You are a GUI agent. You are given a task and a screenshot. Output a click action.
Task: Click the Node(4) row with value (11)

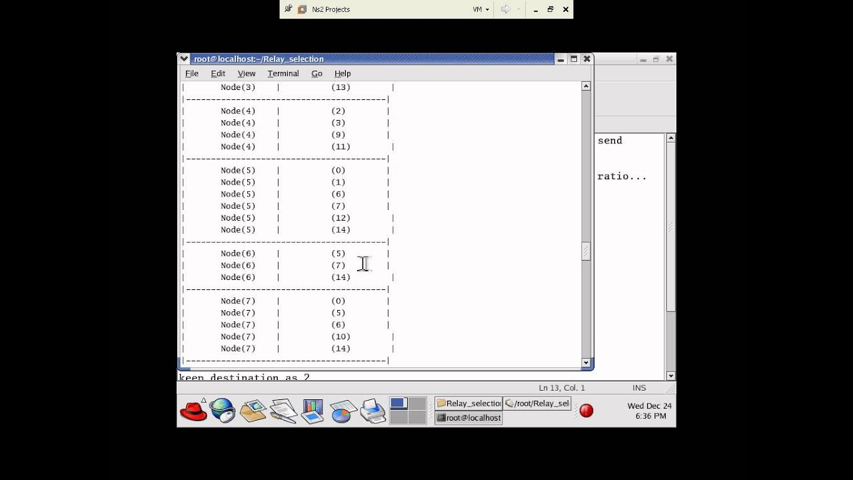(x=289, y=147)
